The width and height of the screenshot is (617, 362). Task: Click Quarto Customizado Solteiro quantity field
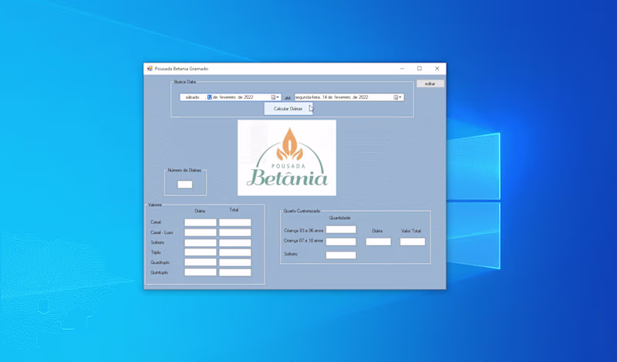pos(341,255)
